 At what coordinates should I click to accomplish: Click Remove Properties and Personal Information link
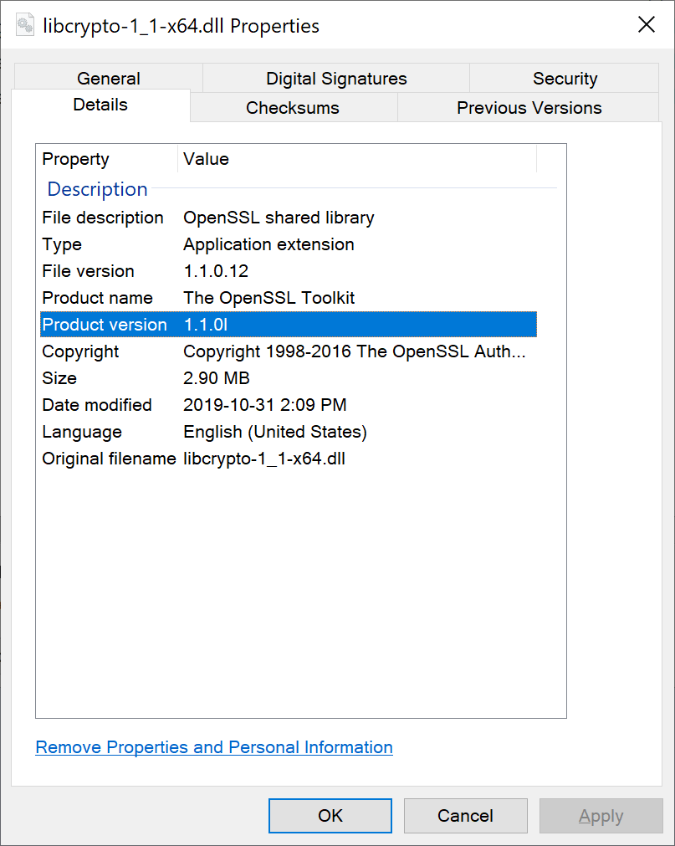(x=214, y=747)
